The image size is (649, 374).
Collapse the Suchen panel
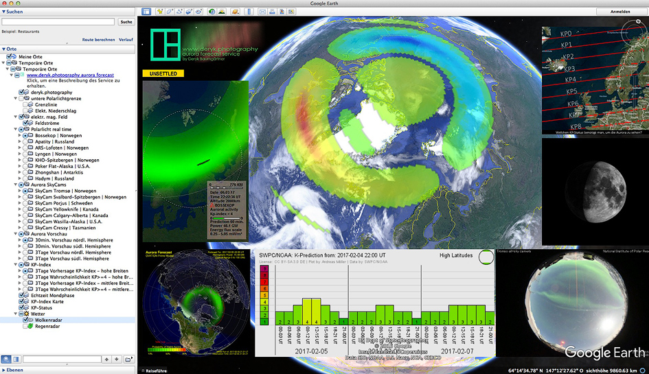tap(3, 12)
